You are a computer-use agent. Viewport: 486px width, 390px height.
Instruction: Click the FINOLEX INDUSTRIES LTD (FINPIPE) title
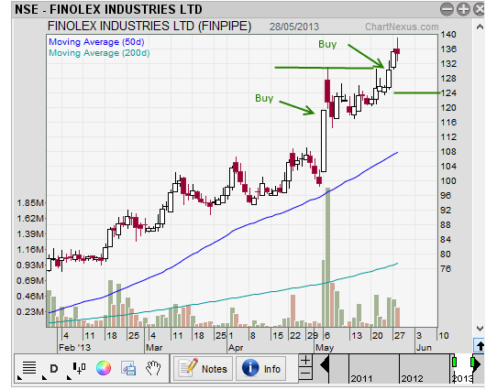click(x=149, y=26)
